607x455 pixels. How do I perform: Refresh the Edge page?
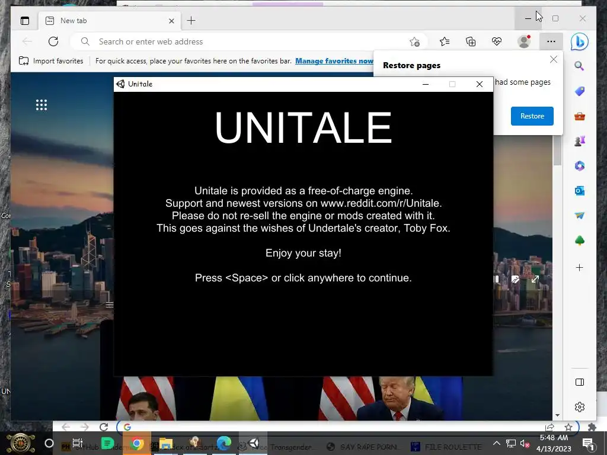click(x=53, y=41)
